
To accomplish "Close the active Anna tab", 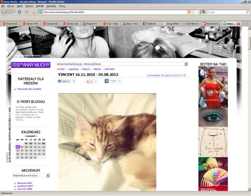I will coord(239,24).
